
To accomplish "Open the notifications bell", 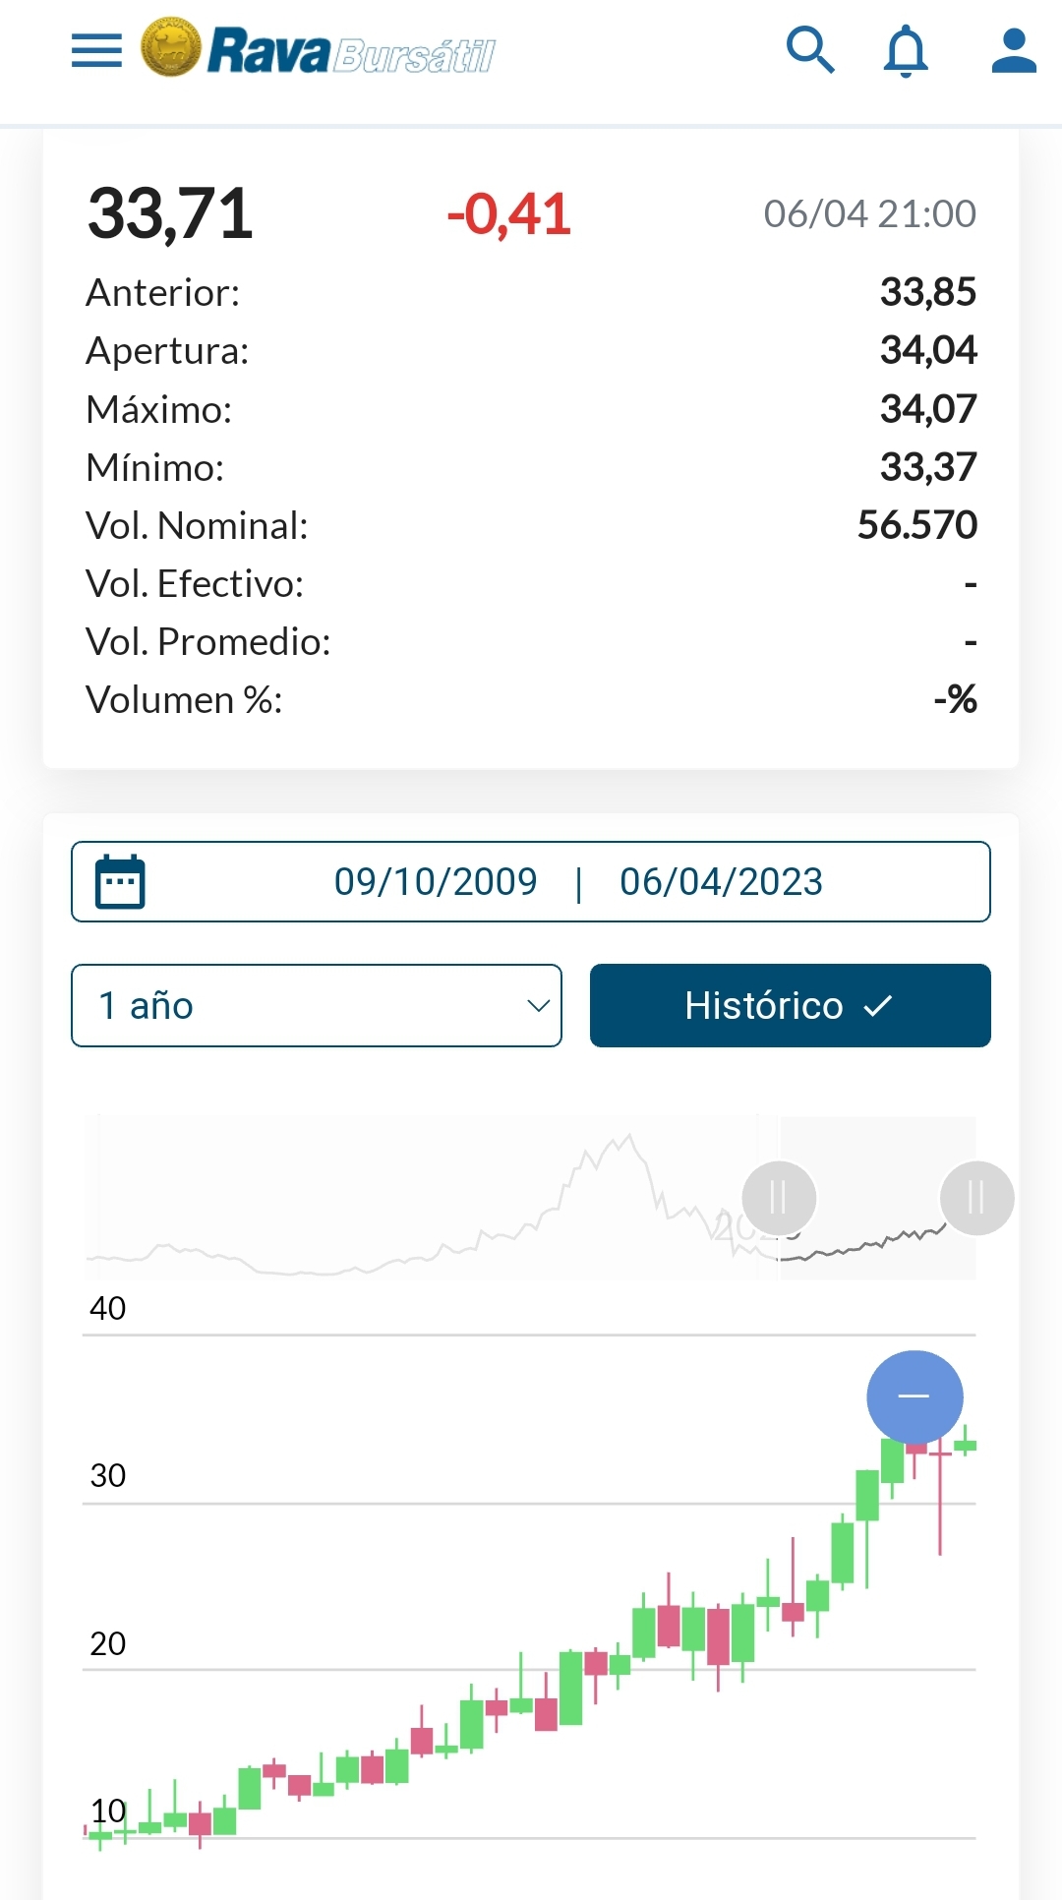I will [x=906, y=50].
